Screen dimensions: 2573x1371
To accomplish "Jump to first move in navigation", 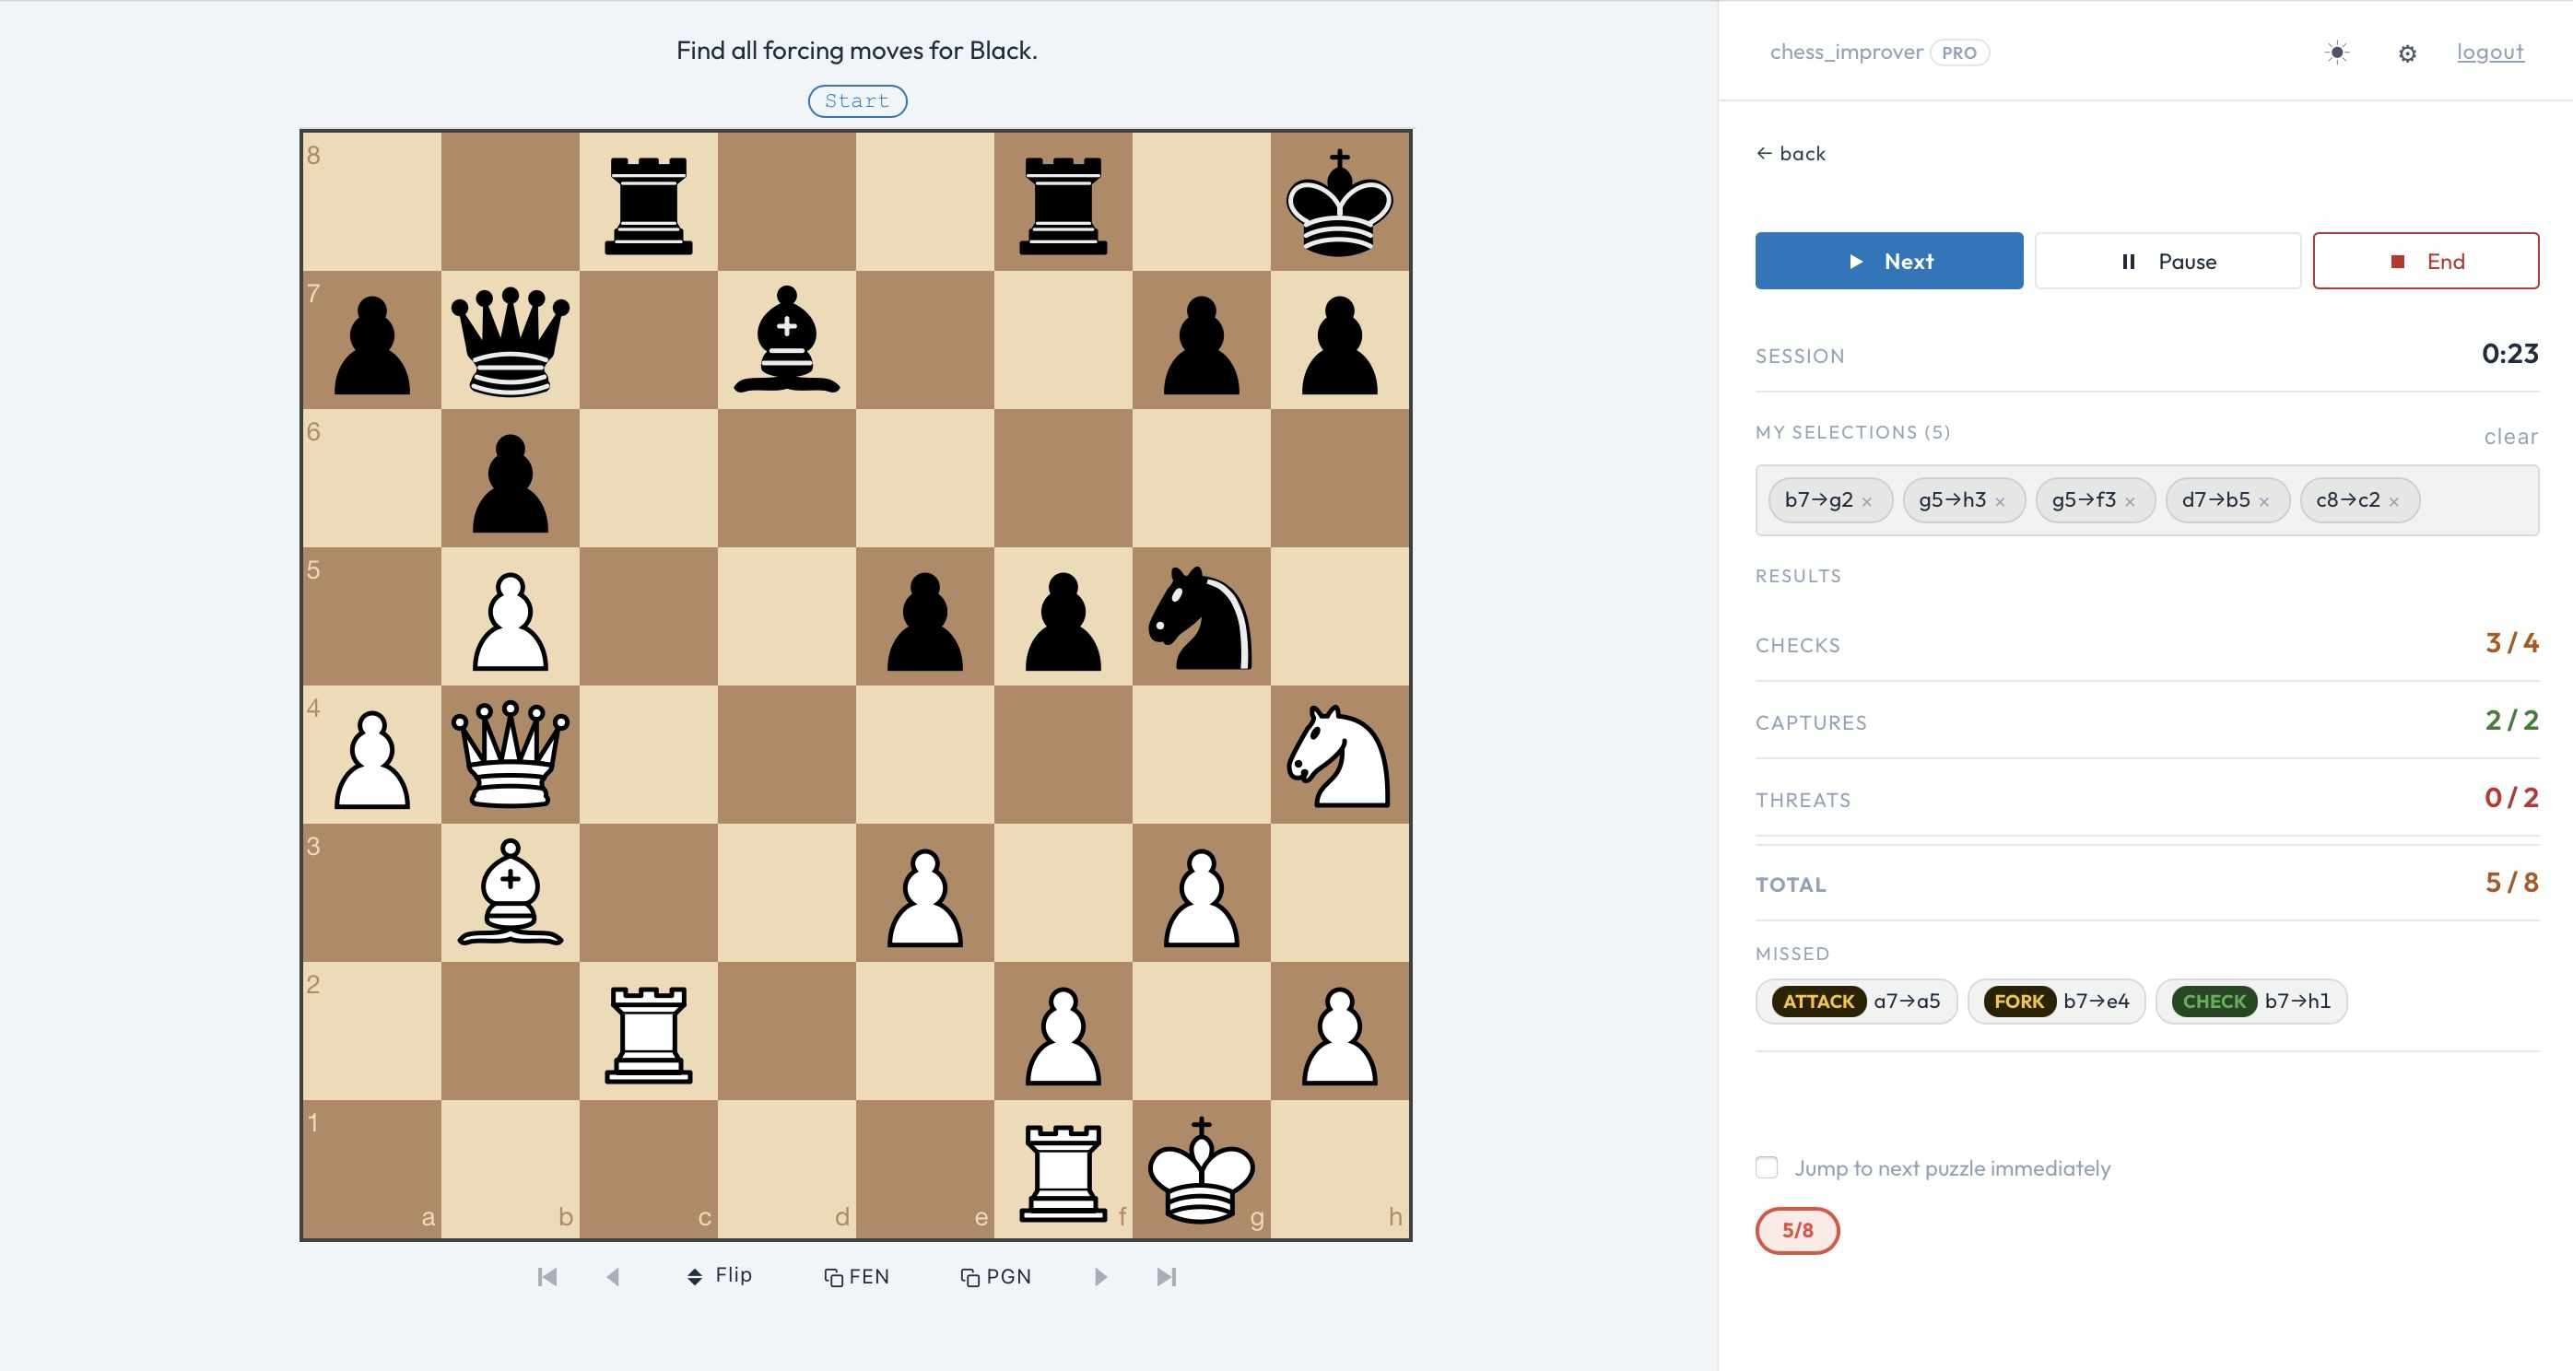I will pyautogui.click(x=546, y=1276).
